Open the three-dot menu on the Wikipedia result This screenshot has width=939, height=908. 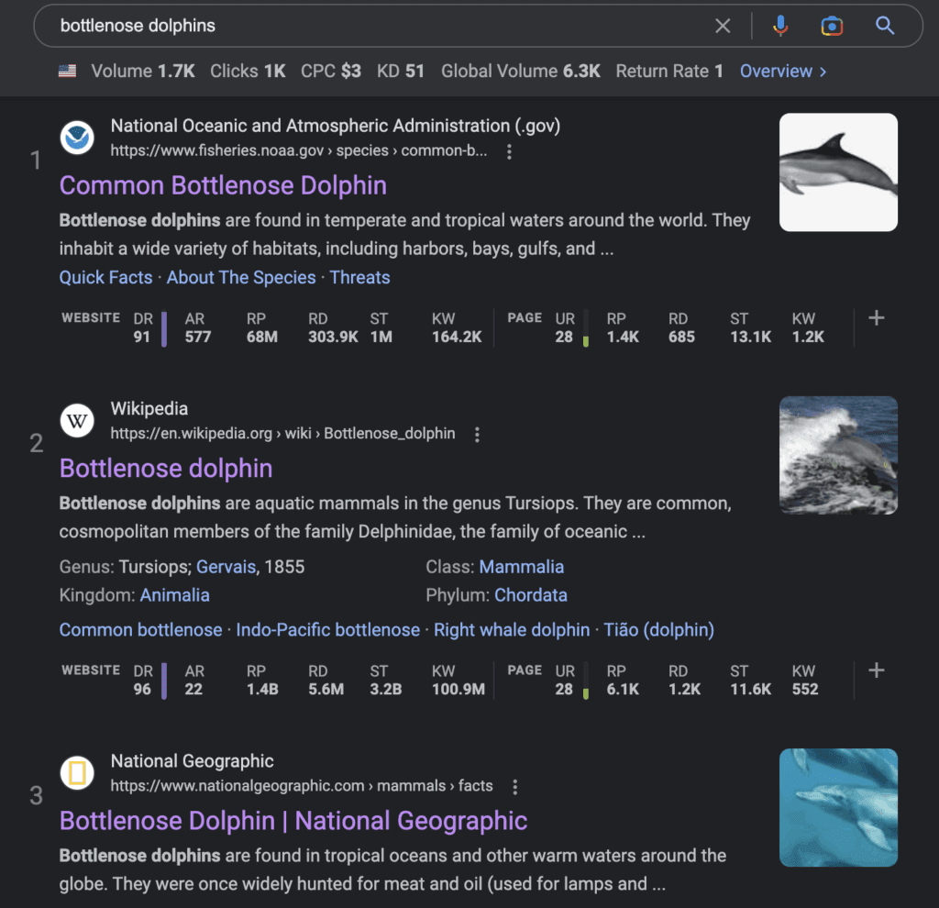tap(477, 434)
